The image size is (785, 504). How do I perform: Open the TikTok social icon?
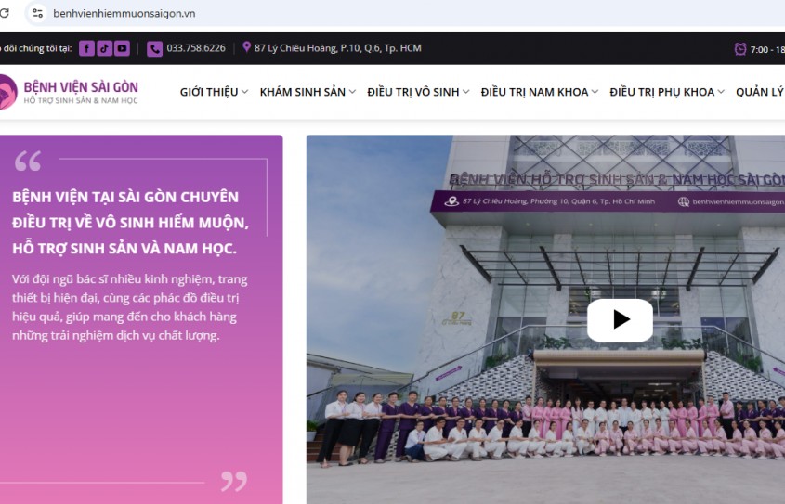click(x=104, y=48)
